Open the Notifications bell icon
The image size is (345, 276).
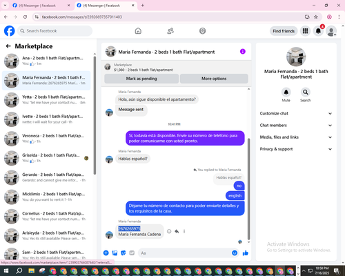(x=318, y=31)
